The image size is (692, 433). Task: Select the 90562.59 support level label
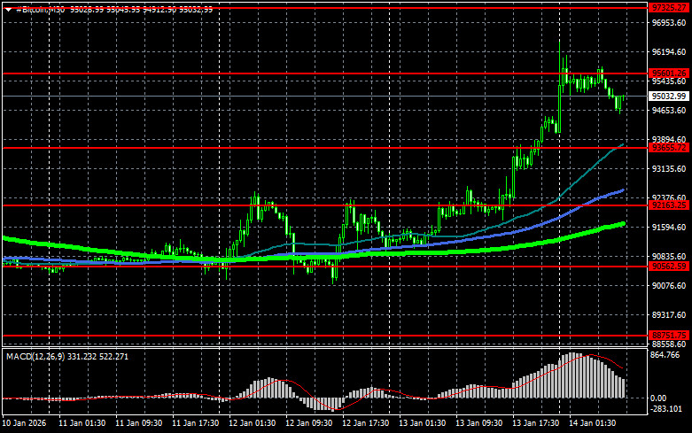tap(669, 267)
